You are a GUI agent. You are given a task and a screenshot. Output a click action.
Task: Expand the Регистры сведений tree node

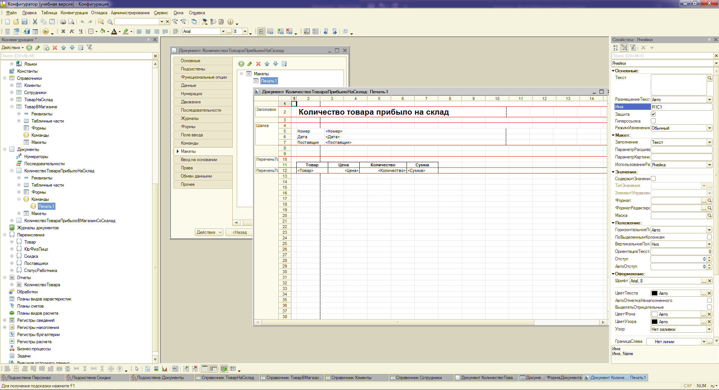point(4,320)
